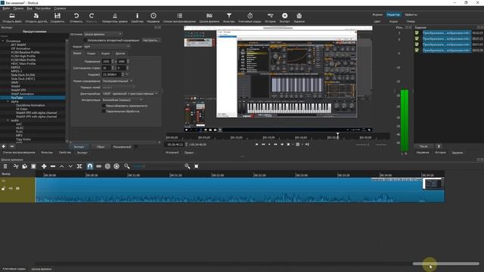Open the frame rate presets dropdown arrow
484x272 pixels.
pos(127,75)
